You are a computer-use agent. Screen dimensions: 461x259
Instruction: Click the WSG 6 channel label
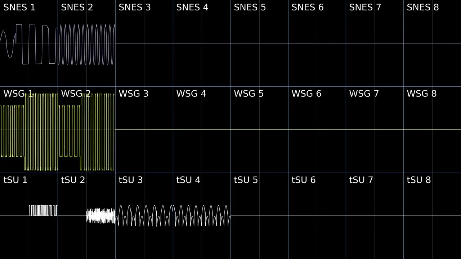tap(306, 94)
